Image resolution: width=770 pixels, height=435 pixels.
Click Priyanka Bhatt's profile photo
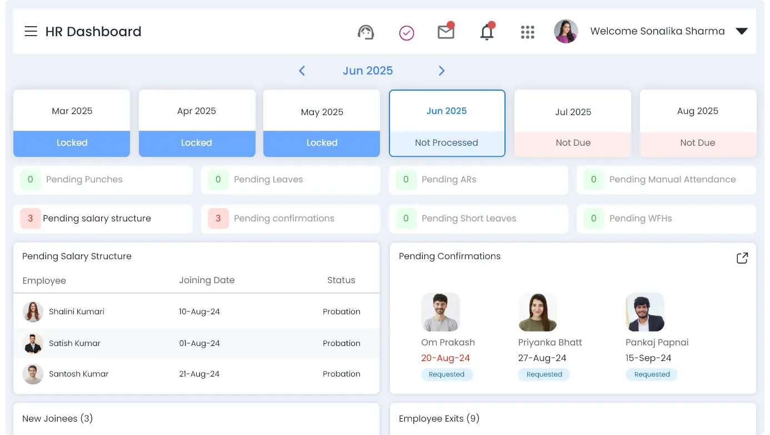click(x=537, y=312)
